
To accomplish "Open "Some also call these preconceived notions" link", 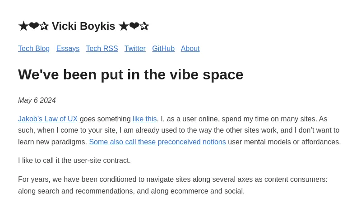I will click(157, 142).
